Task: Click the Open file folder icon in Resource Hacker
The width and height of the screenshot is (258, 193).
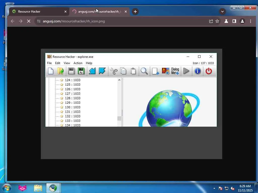Action: 60,71
